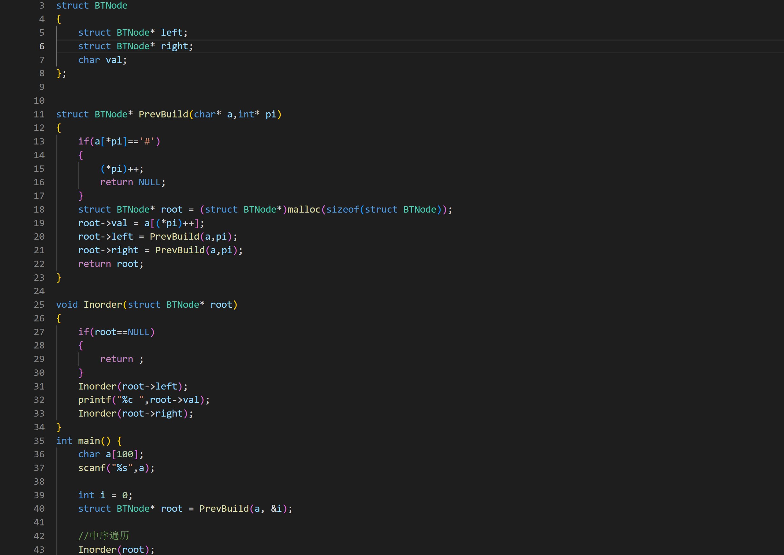Click the main function name
784x555 pixels.
[x=89, y=441]
